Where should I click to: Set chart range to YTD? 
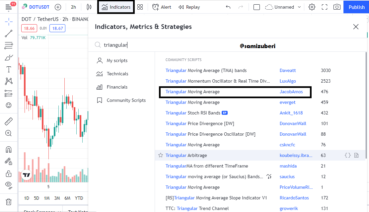(79, 198)
